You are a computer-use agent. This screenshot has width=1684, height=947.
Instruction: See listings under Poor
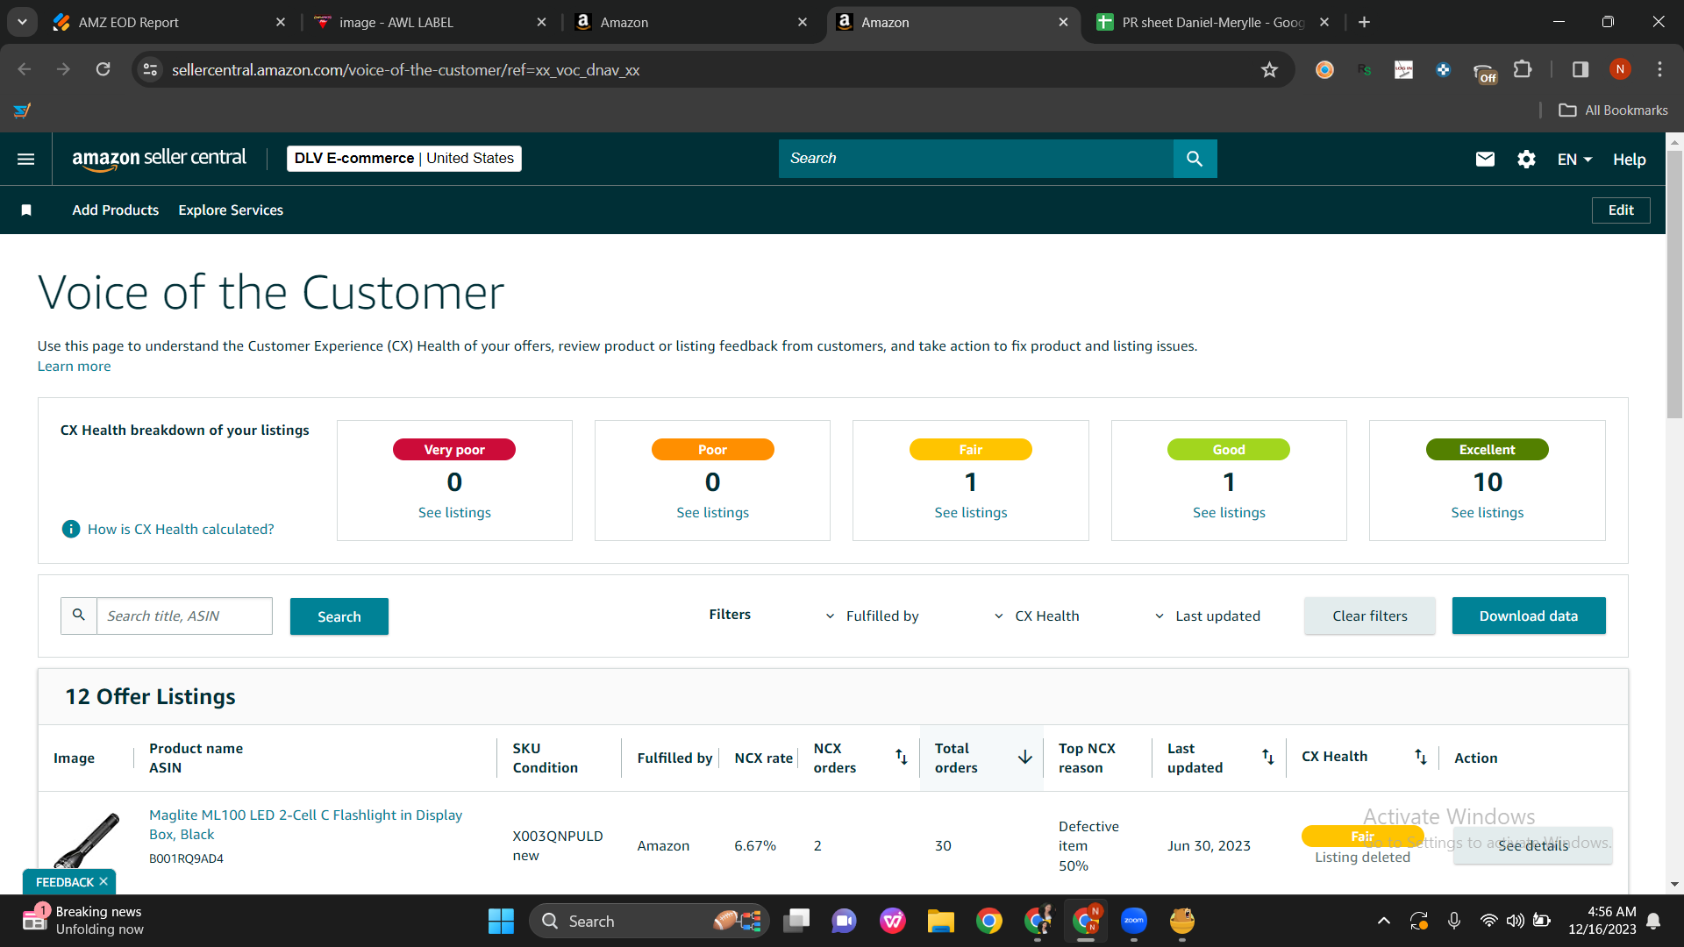[x=712, y=512]
